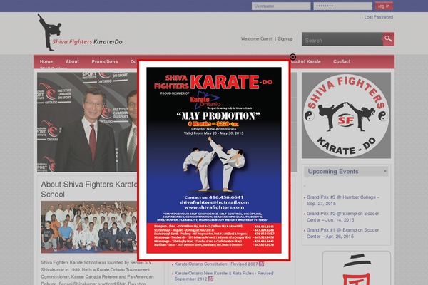428x285 pixels.
Task: Close the May Promotion popup
Action: (292, 57)
